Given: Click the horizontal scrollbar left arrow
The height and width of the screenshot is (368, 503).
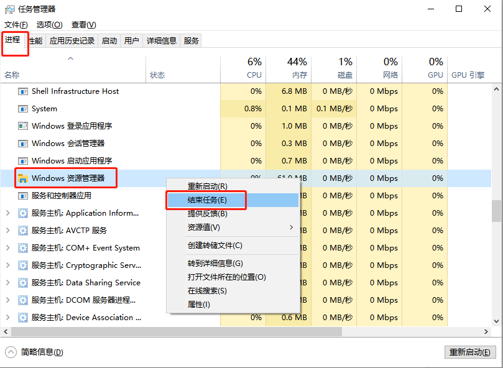Looking at the screenshot, I should (x=6, y=331).
